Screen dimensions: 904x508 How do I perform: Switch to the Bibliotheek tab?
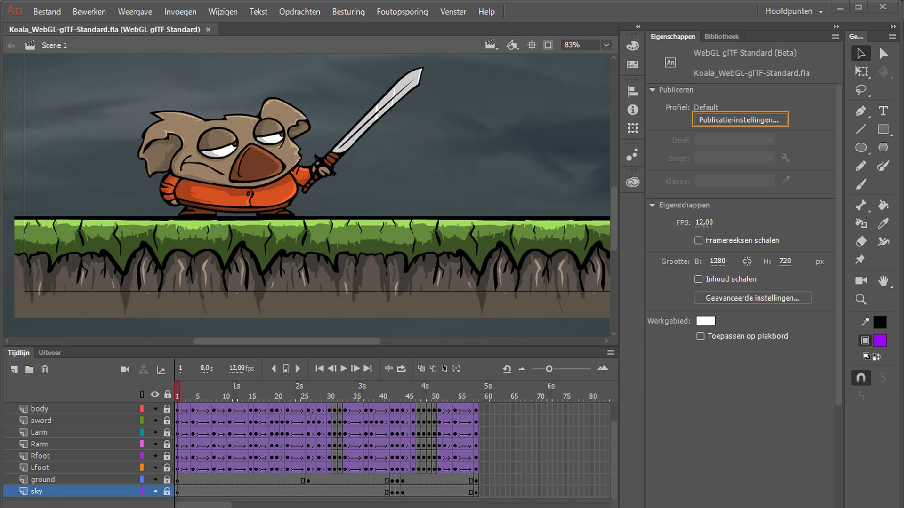721,36
